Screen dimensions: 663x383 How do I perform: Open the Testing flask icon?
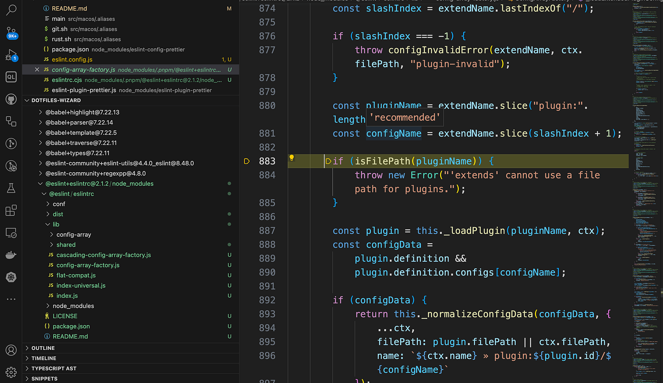tap(11, 188)
